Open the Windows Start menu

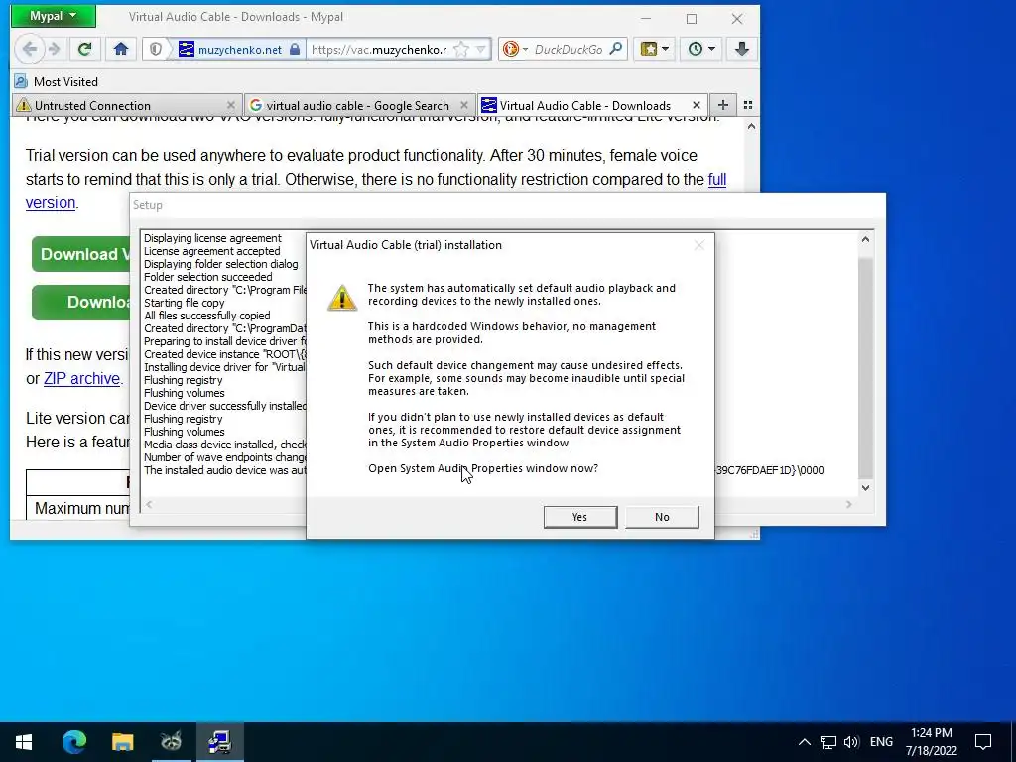(x=24, y=742)
